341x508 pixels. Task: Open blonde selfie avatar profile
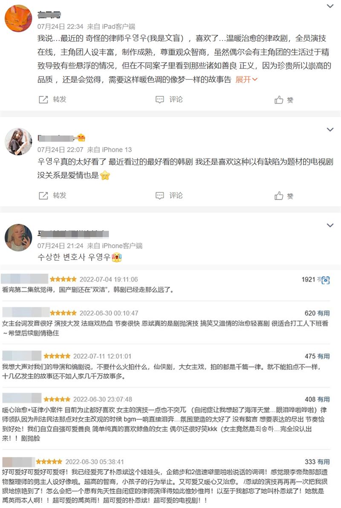18,237
